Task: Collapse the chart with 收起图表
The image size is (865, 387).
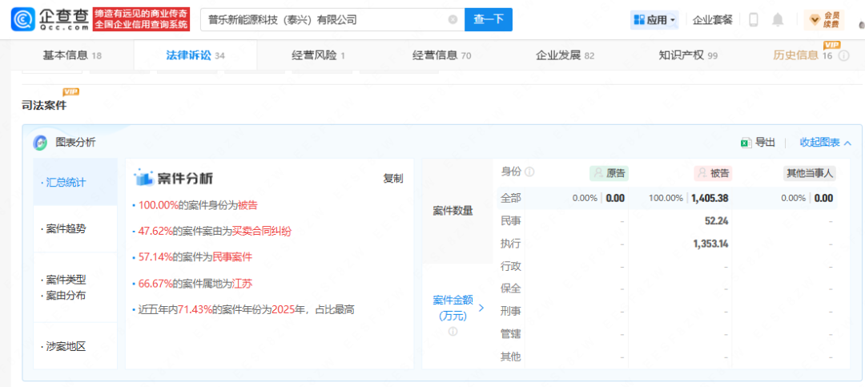Action: pyautogui.click(x=825, y=143)
